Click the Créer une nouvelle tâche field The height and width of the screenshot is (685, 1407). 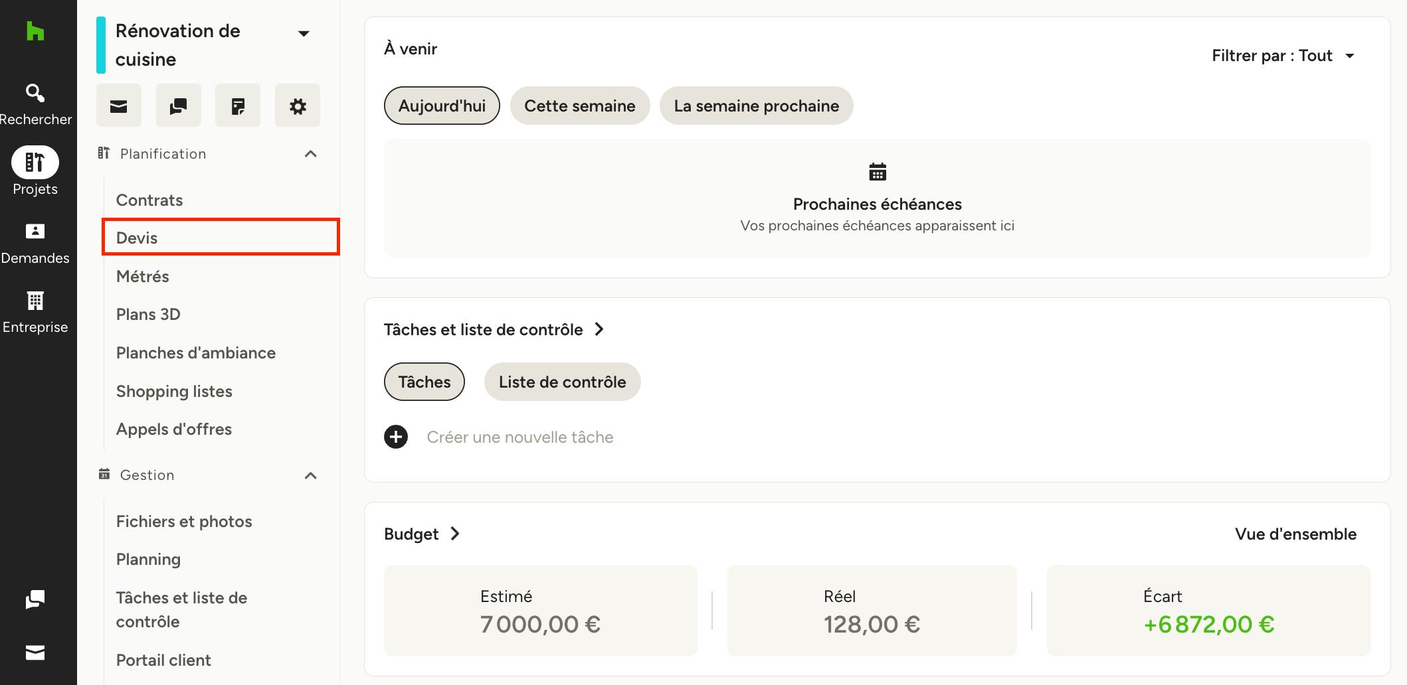coord(519,437)
